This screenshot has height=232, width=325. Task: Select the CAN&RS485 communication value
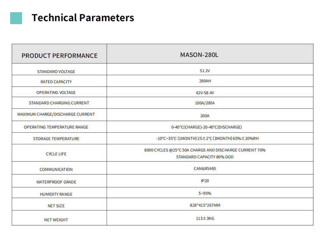click(205, 169)
